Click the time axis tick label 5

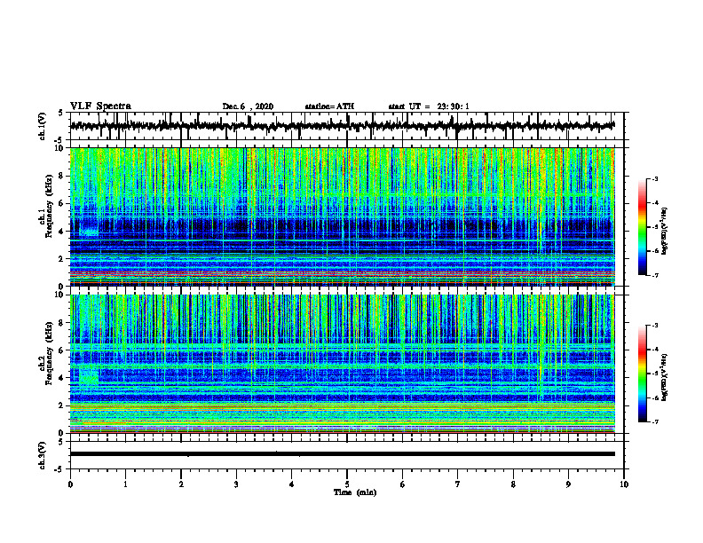[347, 484]
